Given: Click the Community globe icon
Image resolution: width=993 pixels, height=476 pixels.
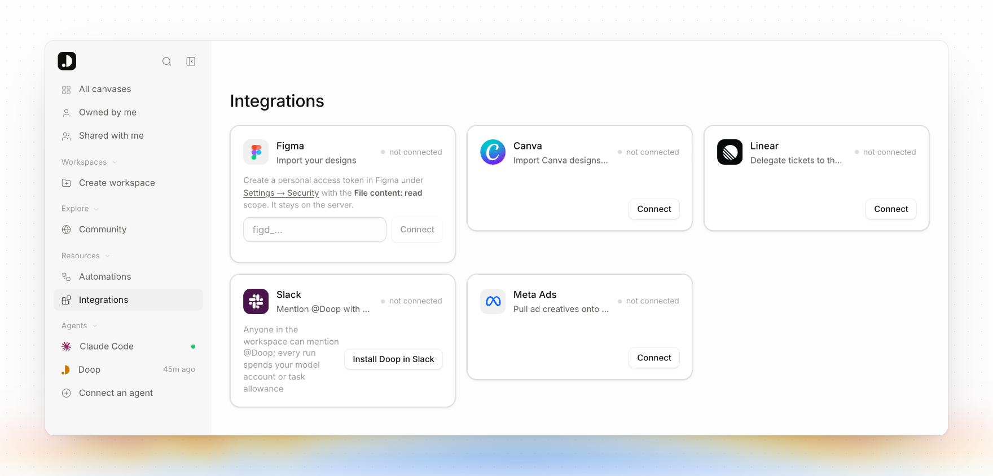Looking at the screenshot, I should 67,230.
